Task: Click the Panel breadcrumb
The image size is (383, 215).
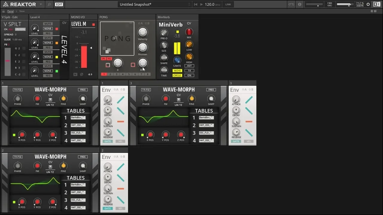Action: tap(10, 11)
